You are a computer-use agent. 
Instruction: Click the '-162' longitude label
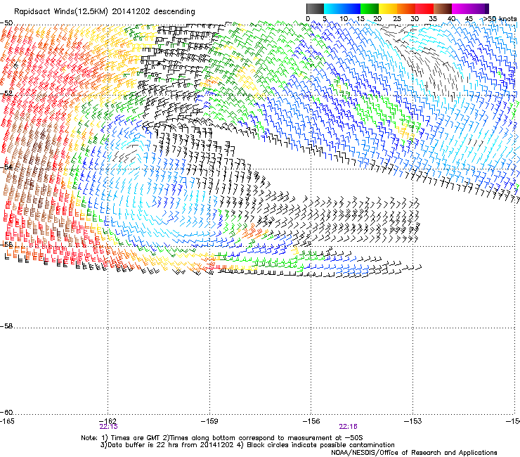click(108, 421)
